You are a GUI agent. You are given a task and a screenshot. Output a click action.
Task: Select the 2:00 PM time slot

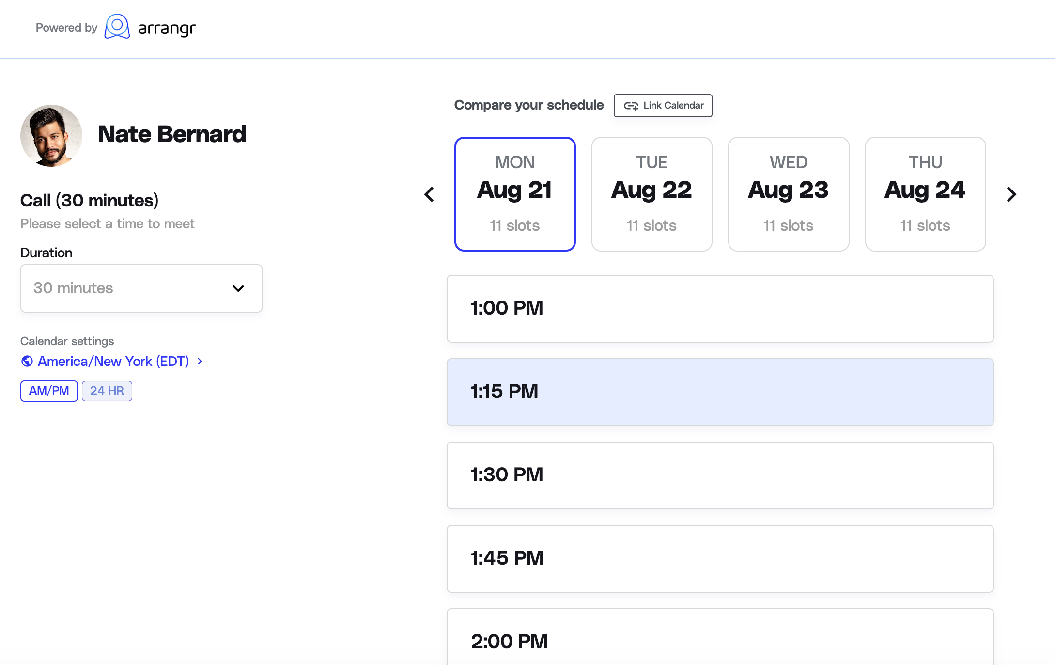tap(720, 640)
